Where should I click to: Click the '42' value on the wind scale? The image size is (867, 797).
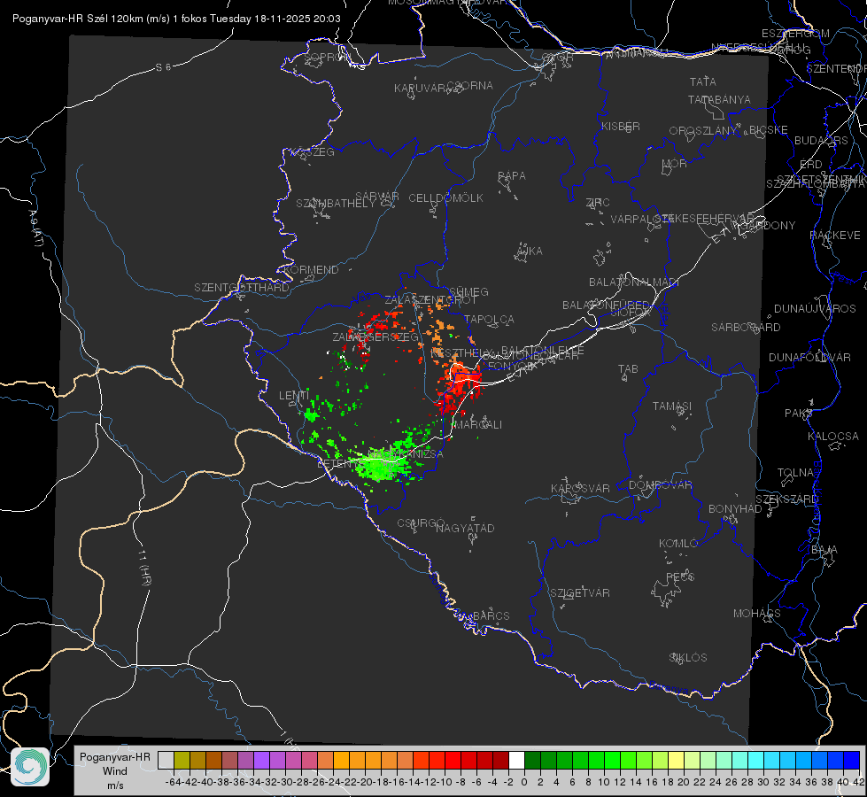coord(858,782)
